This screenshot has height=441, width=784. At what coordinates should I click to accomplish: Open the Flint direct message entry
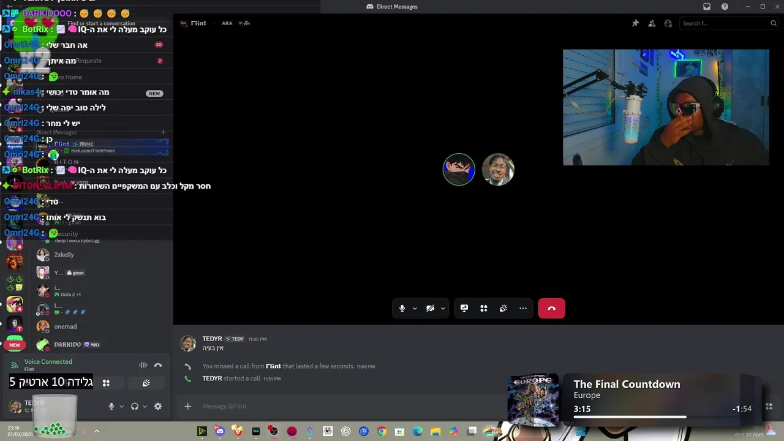[x=101, y=147]
